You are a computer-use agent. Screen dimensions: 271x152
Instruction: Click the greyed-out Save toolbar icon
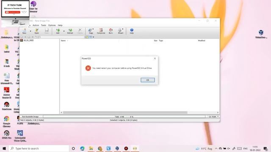point(47,31)
